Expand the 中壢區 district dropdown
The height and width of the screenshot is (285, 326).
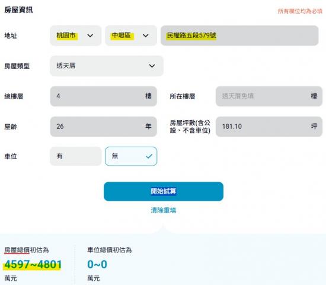point(131,36)
